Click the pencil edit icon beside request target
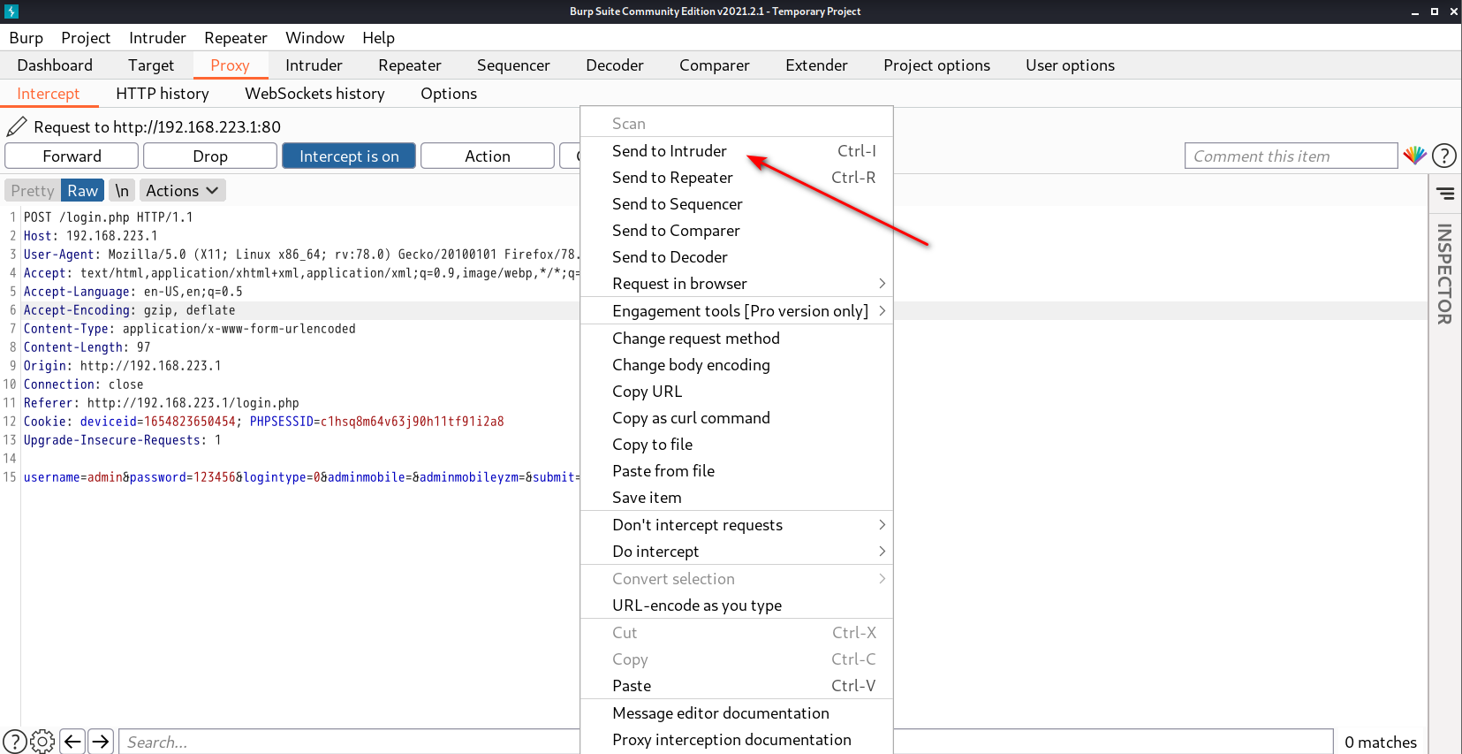 tap(17, 126)
